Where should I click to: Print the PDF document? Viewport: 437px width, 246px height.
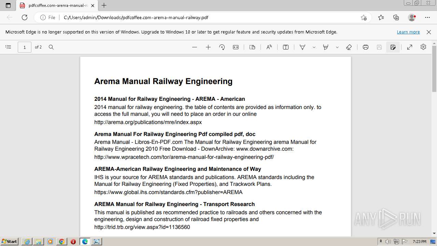pyautogui.click(x=366, y=47)
